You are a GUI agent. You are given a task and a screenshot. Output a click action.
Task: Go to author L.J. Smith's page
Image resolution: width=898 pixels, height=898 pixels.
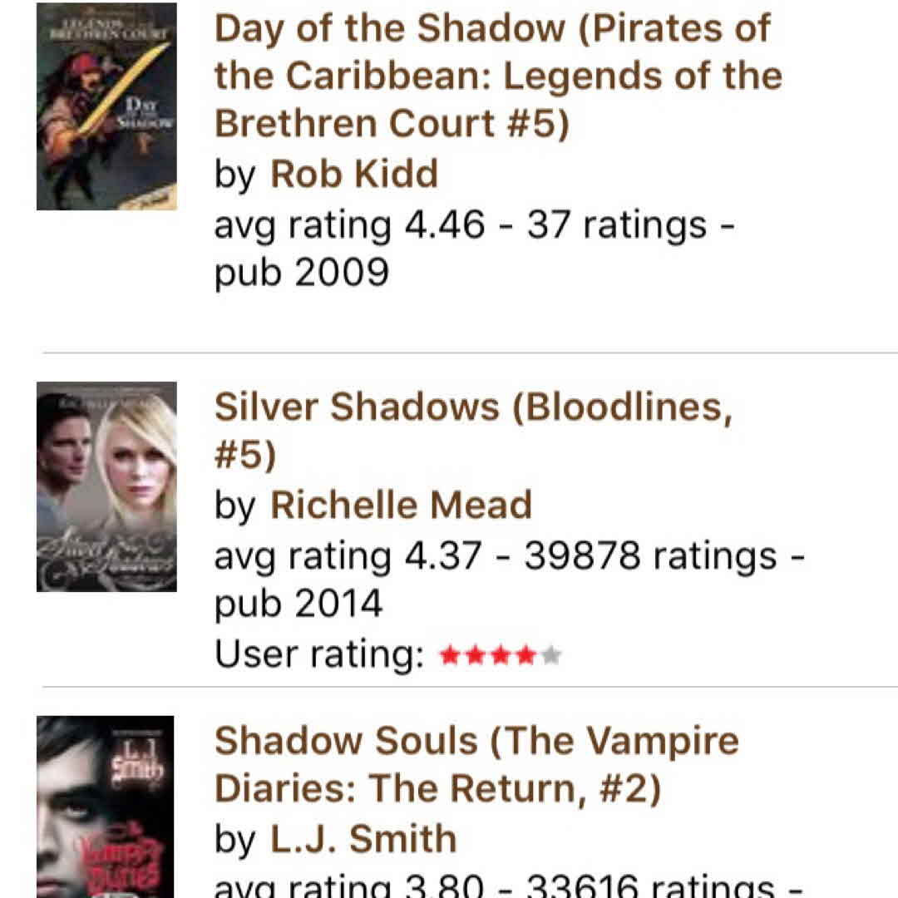point(363,840)
